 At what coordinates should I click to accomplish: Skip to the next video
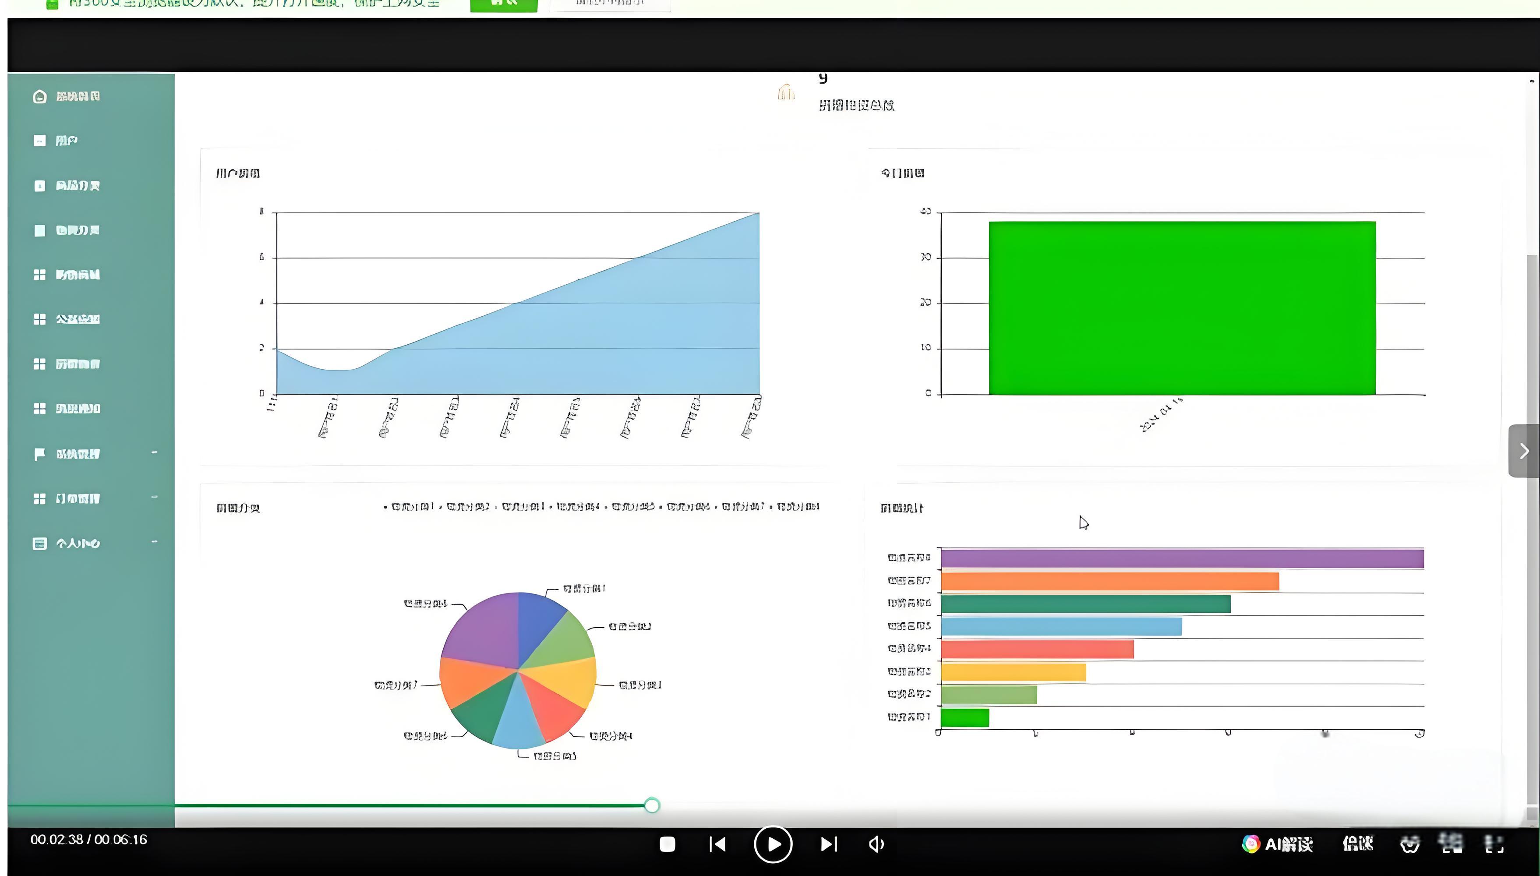click(829, 844)
